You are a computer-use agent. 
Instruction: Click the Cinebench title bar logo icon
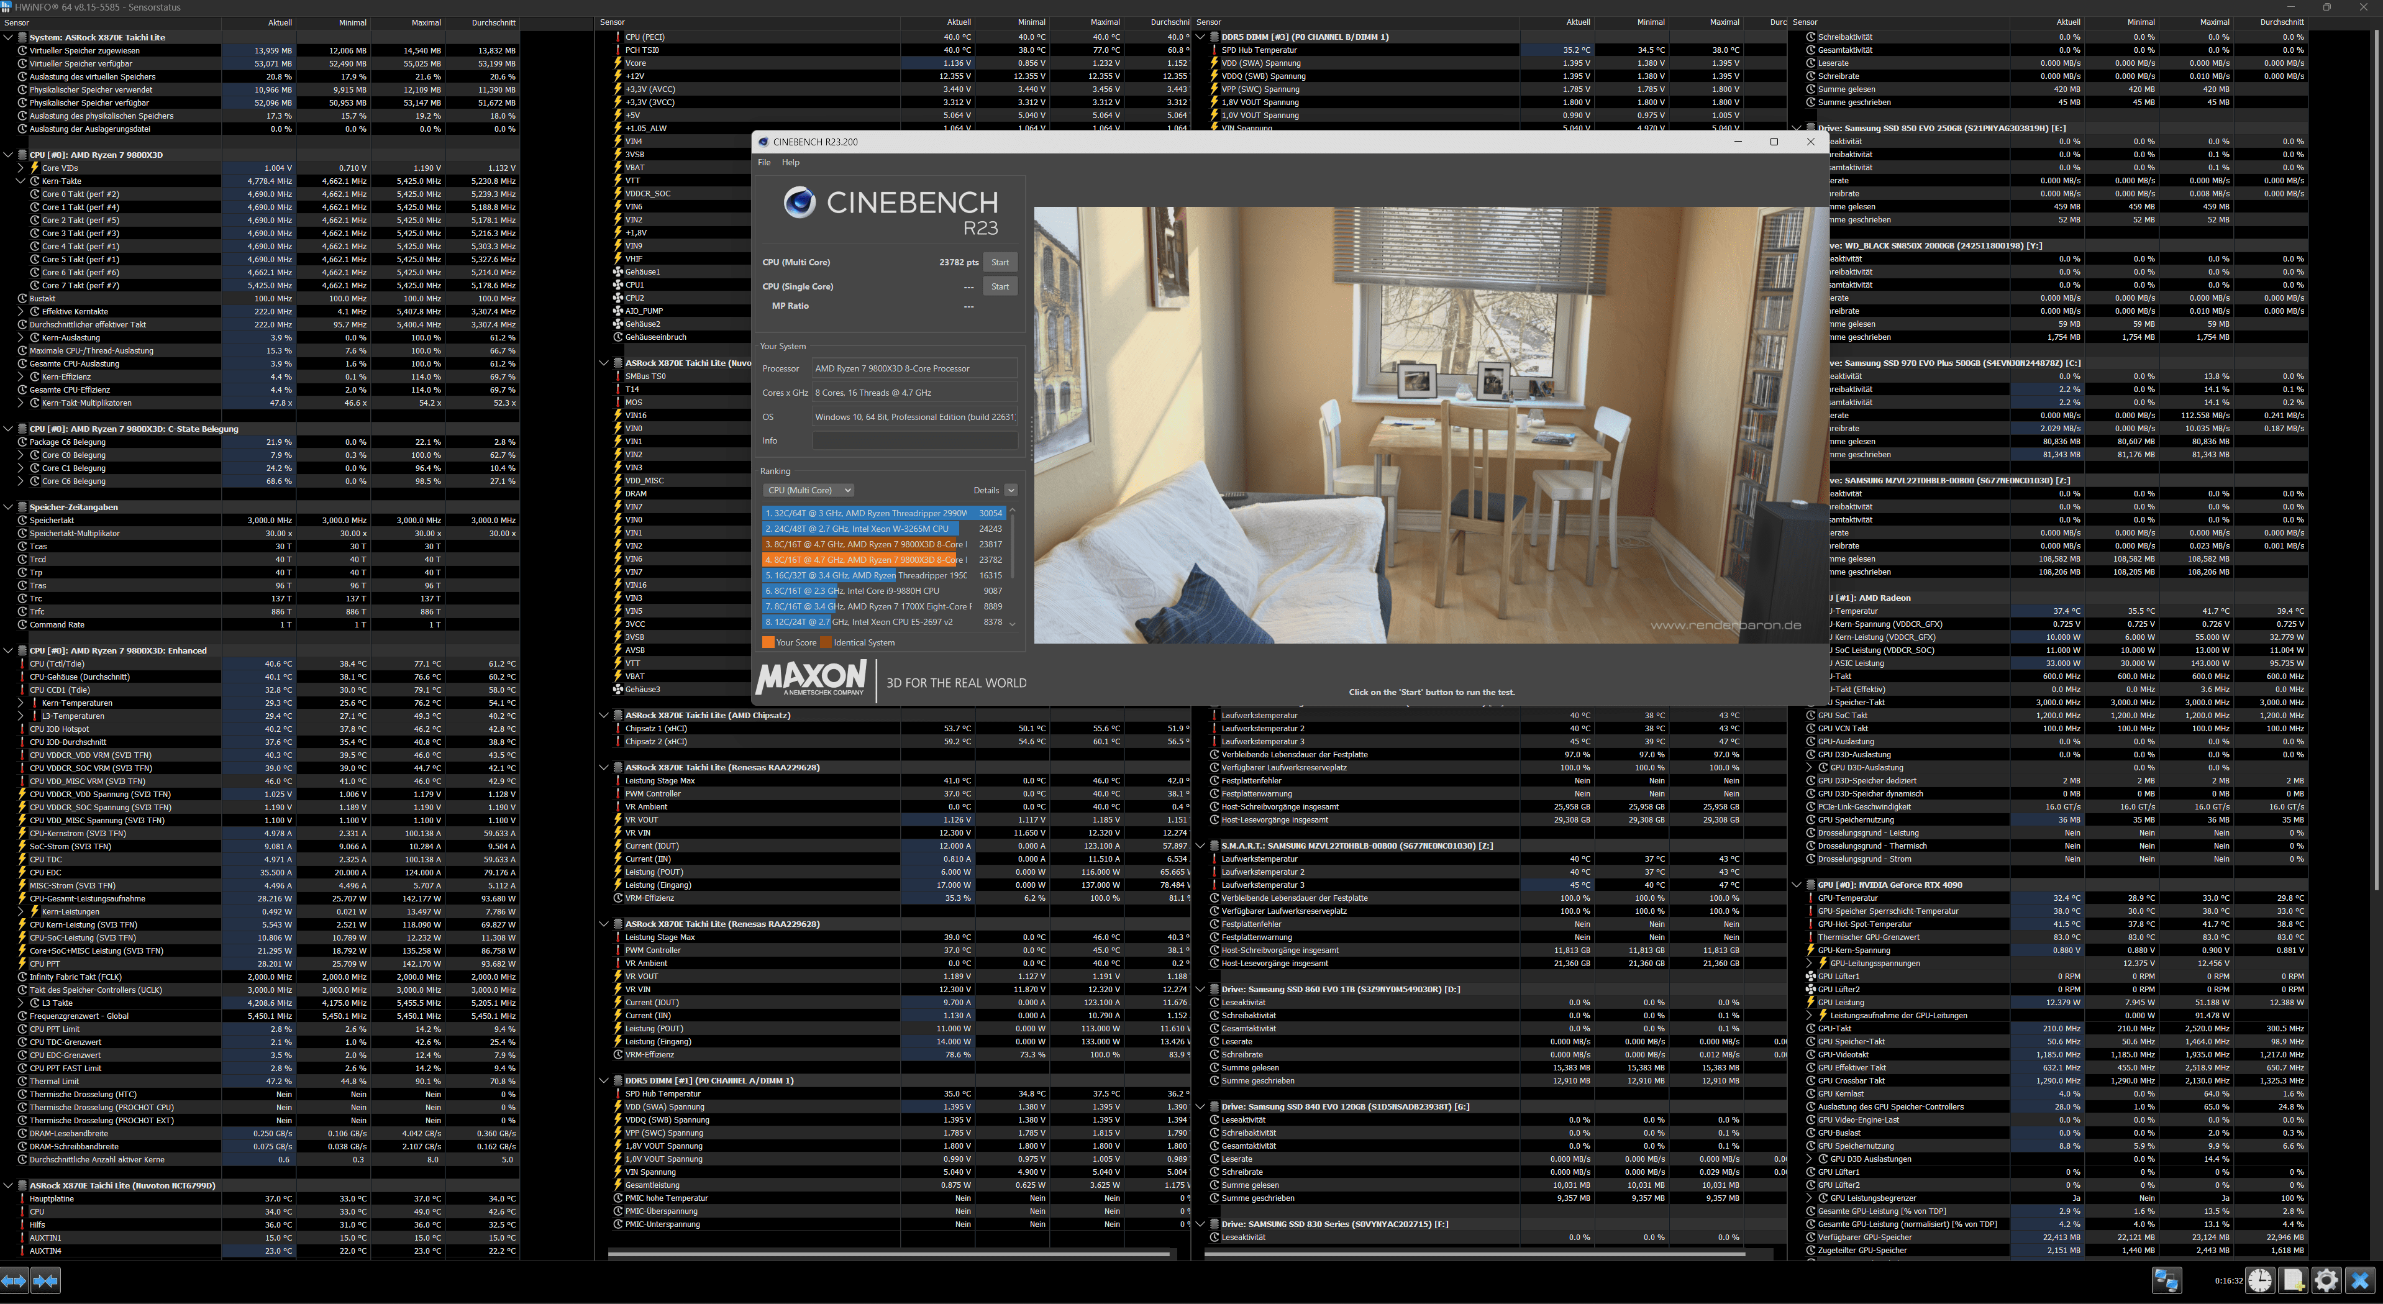tap(763, 142)
